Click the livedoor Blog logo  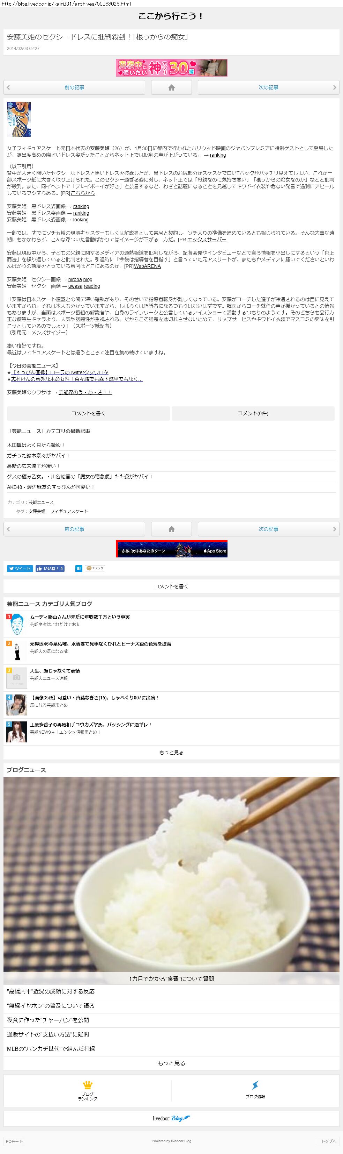[171, 1118]
